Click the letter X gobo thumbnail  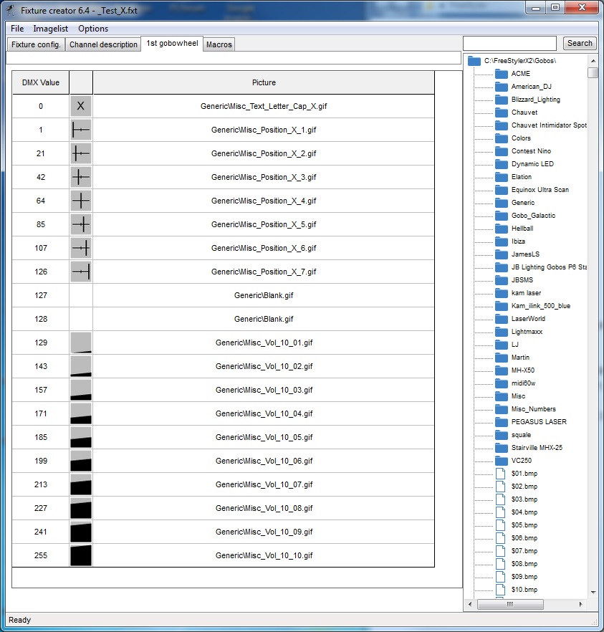80,106
